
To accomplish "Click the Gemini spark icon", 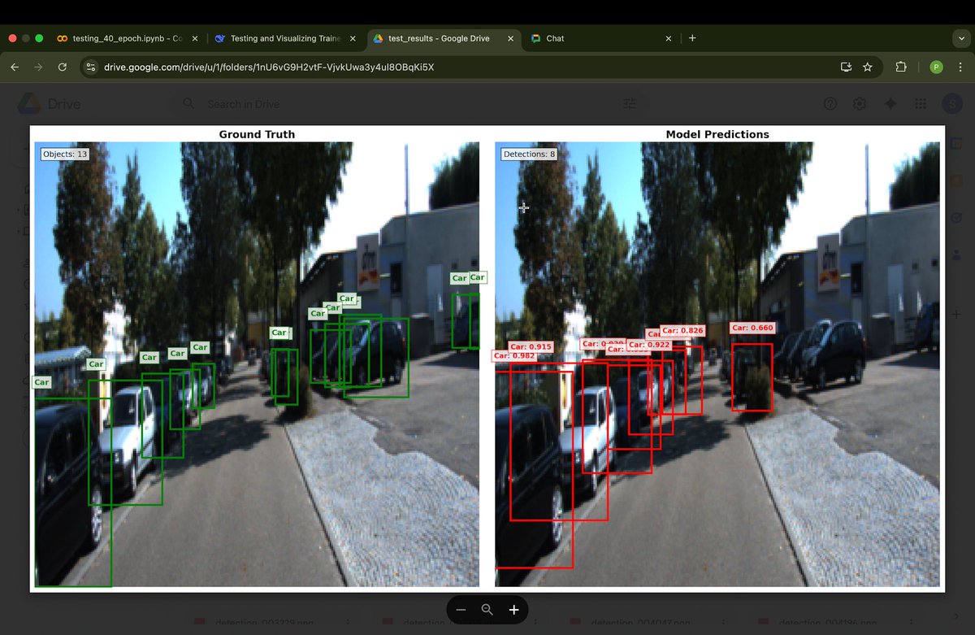I will click(890, 103).
